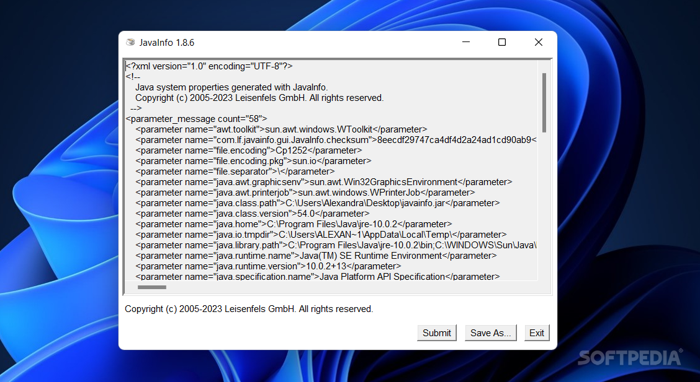The image size is (700, 382).
Task: Click the java.home parameter line
Action: point(294,224)
